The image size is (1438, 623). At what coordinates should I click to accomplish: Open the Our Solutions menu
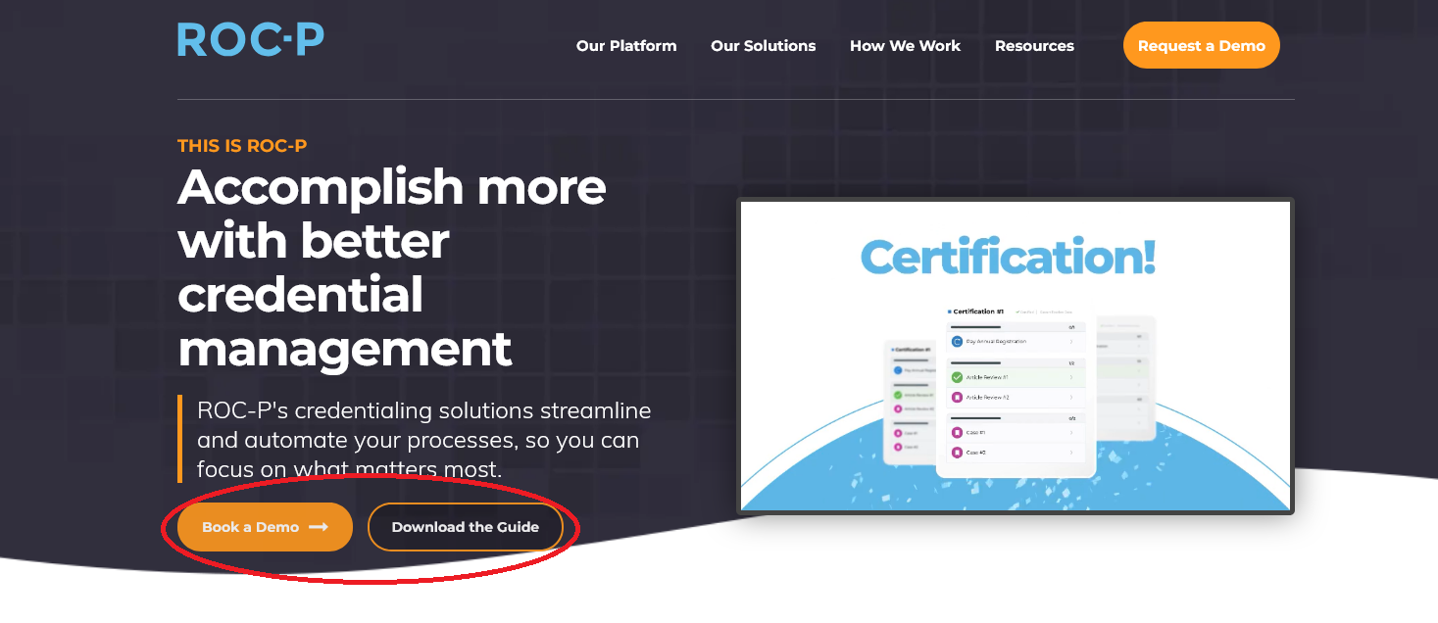coord(764,46)
